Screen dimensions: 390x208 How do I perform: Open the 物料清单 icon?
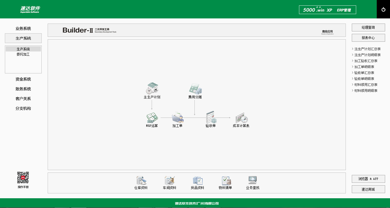[226, 181]
